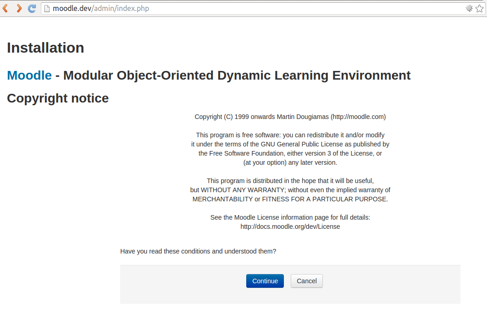Click the 'Installation' page heading

[45, 48]
